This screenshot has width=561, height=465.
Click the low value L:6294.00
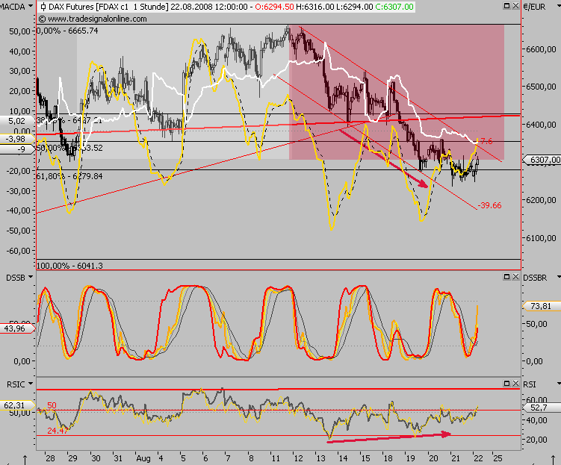tap(354, 7)
